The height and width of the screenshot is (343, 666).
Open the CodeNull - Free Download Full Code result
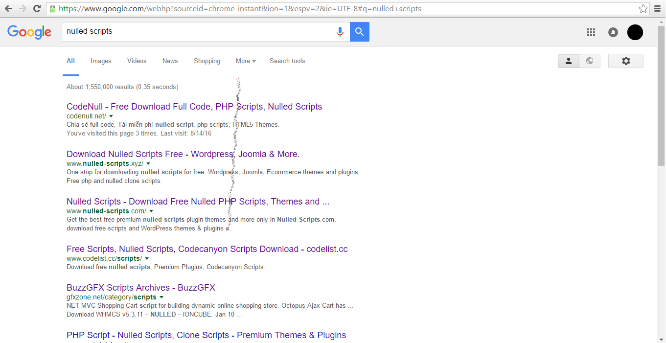point(194,107)
